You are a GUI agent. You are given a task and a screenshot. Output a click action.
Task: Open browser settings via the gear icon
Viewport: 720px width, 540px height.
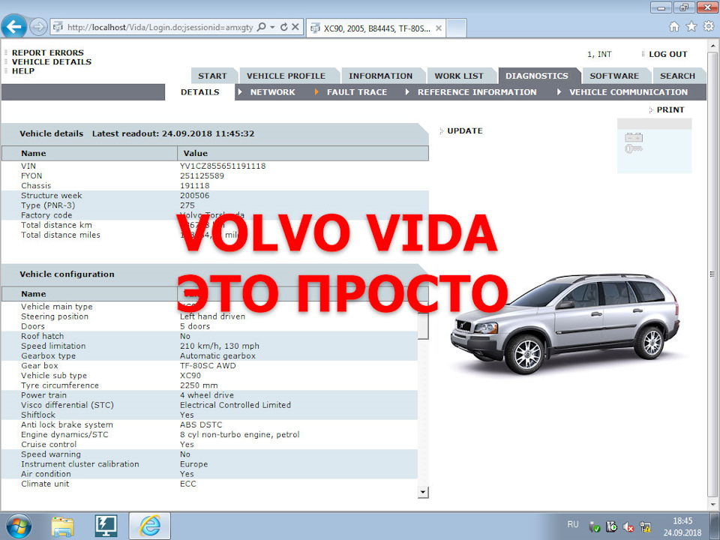708,25
